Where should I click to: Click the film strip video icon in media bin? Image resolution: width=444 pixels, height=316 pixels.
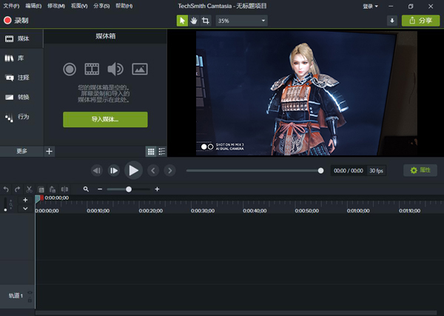[92, 69]
